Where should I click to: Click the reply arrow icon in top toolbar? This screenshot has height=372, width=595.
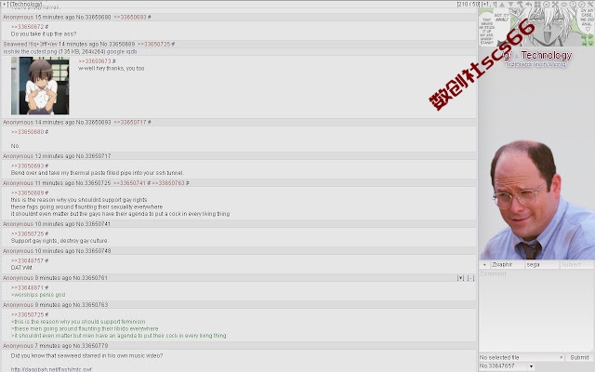[529, 4]
